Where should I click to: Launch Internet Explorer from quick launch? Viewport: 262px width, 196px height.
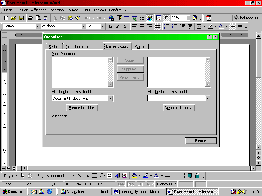[x=49, y=192]
